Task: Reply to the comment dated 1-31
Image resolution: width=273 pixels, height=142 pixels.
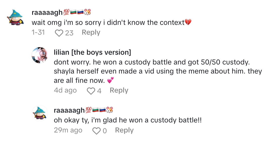Action: pos(91,33)
